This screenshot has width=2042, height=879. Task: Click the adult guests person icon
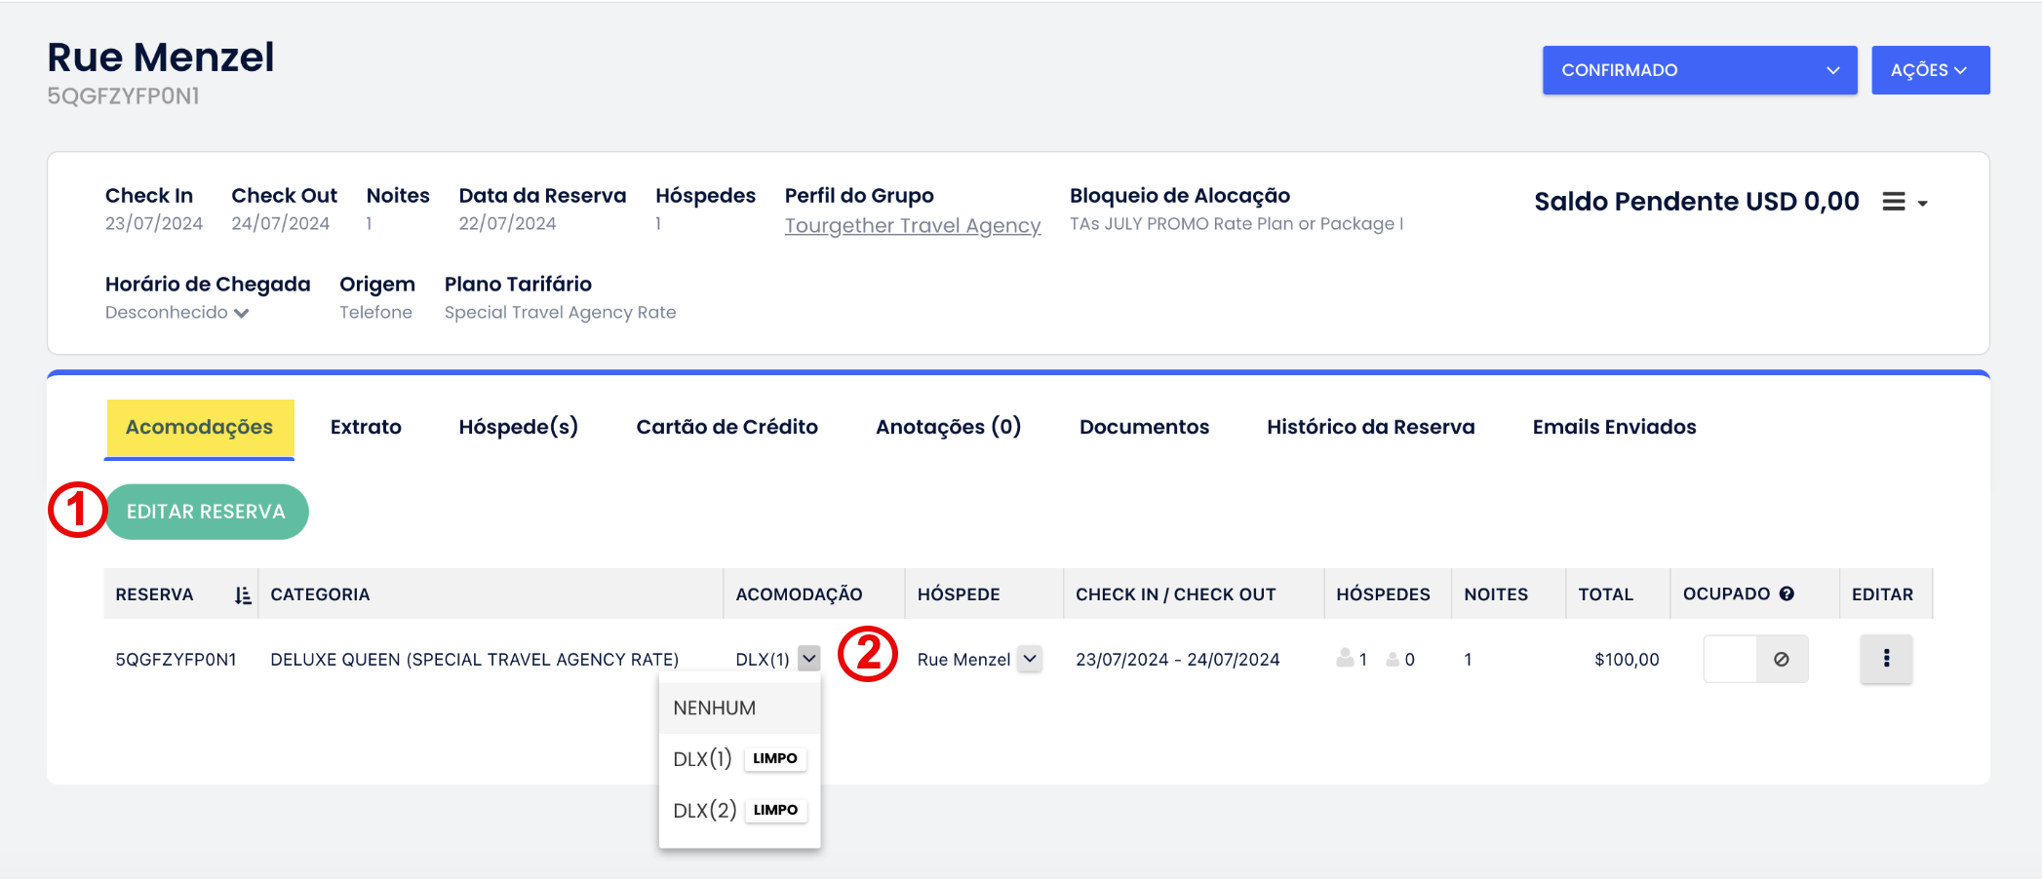pos(1345,659)
